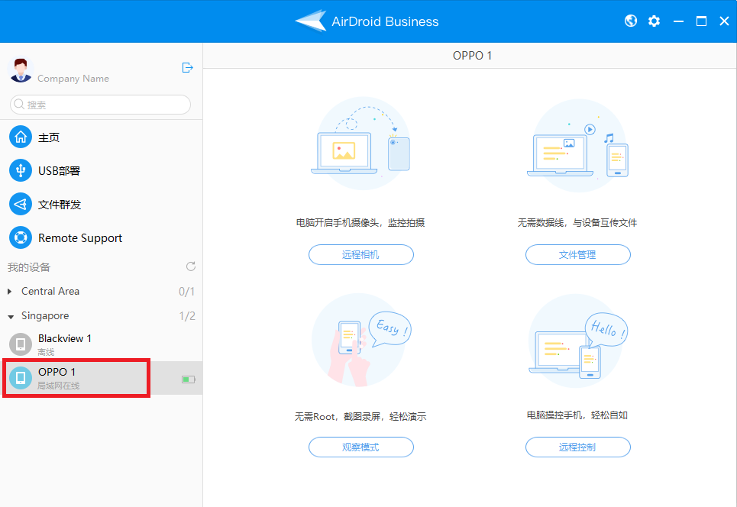Open the 主页 menu item
Viewport: 737px width, 507px height.
pyautogui.click(x=102, y=137)
